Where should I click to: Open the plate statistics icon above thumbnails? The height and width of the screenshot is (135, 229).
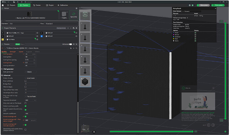coord(85,14)
